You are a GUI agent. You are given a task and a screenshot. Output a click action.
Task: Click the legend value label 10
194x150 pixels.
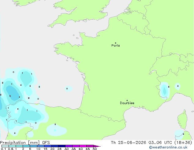click(x=38, y=149)
